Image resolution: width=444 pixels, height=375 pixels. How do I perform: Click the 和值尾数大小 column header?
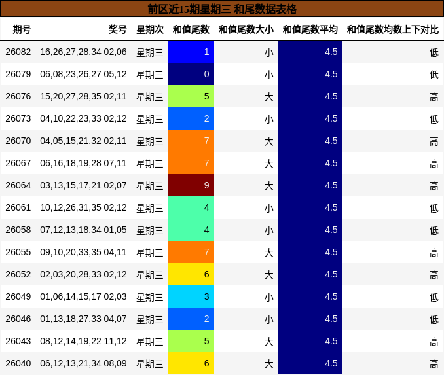[246, 29]
